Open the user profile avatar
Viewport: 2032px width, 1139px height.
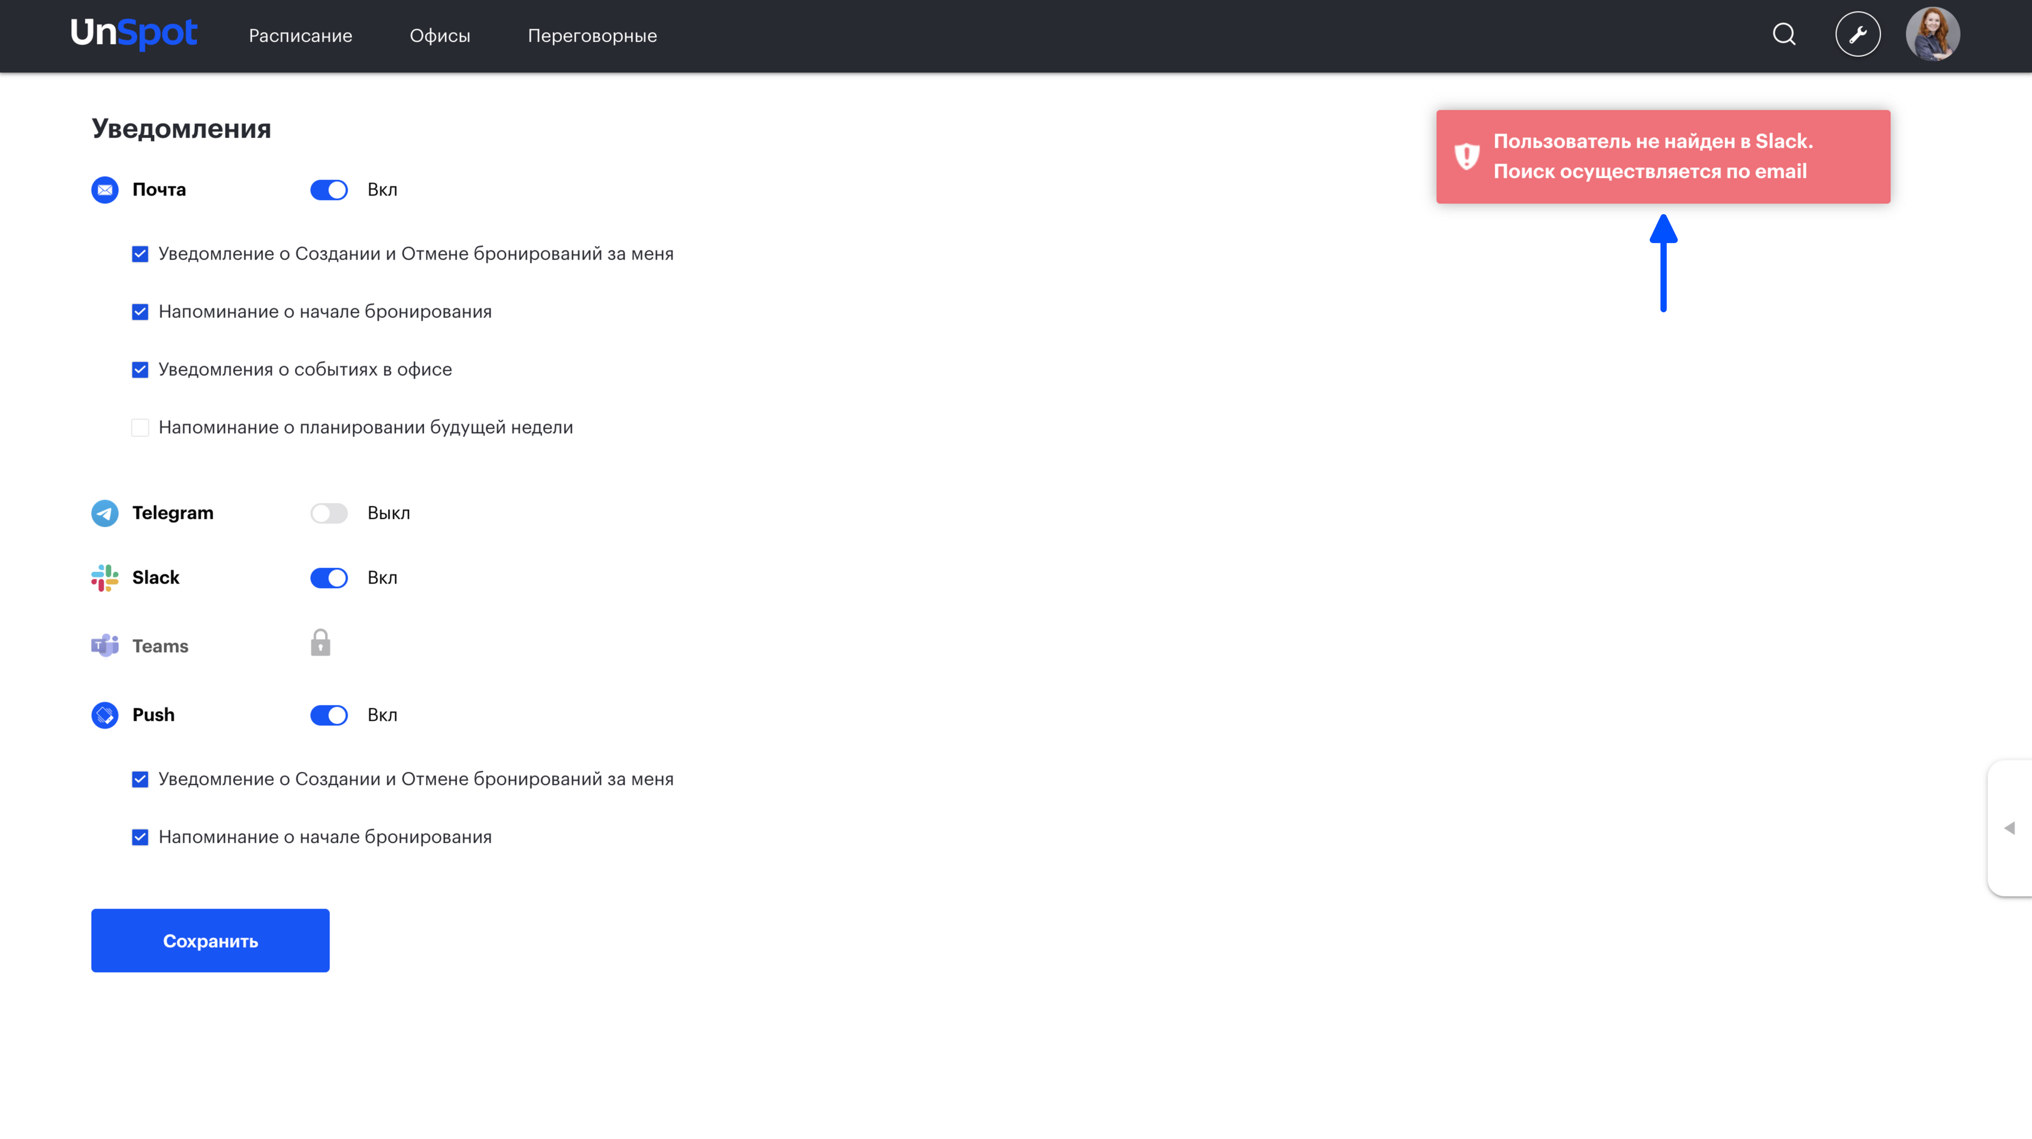pyautogui.click(x=1933, y=35)
